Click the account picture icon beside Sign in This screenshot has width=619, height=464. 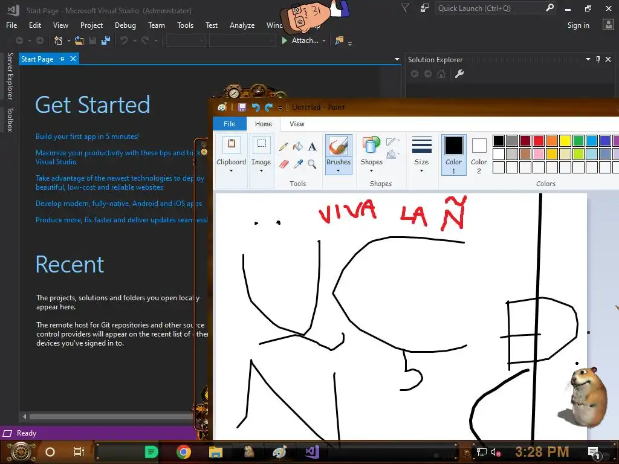[608, 25]
